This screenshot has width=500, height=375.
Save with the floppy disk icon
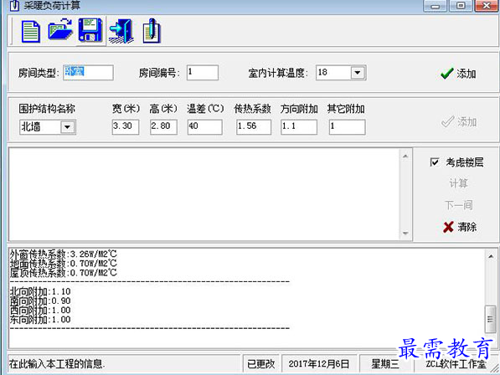tap(90, 30)
